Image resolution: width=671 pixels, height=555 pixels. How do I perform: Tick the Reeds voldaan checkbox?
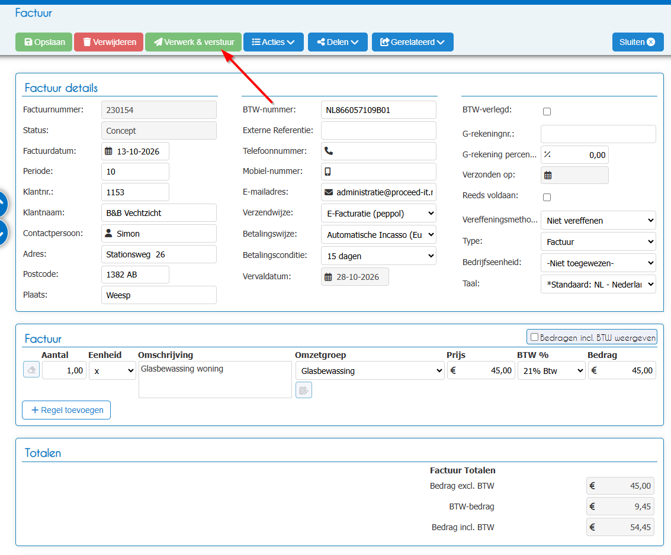(547, 197)
